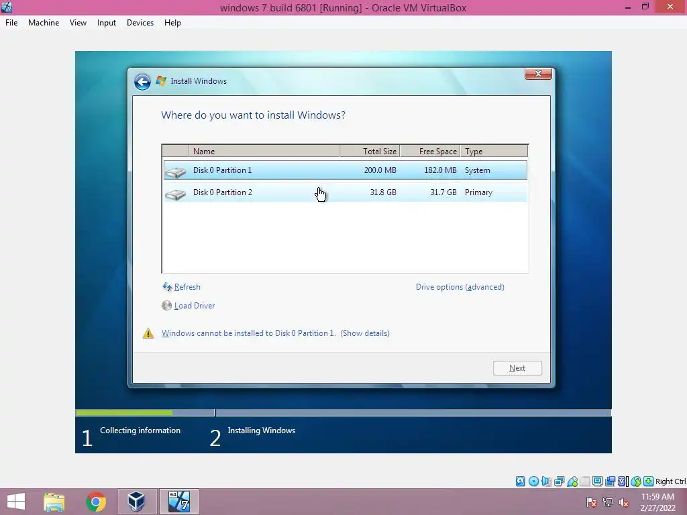687x515 pixels.
Task: Click the Next button
Action: pyautogui.click(x=517, y=368)
